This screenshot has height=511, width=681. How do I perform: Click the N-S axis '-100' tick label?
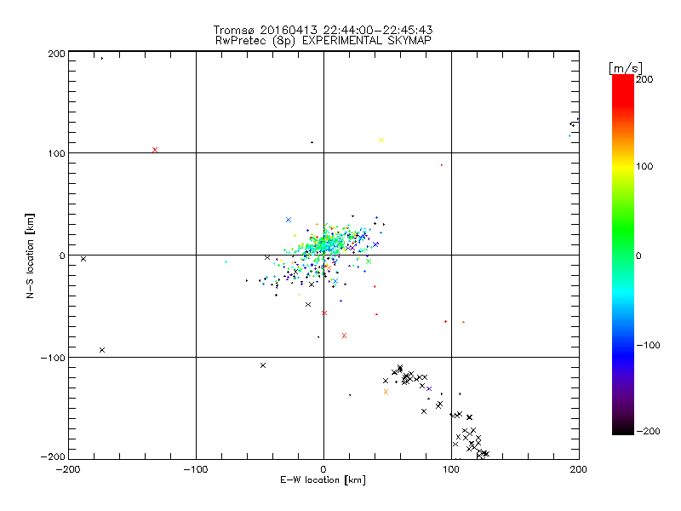coord(53,358)
